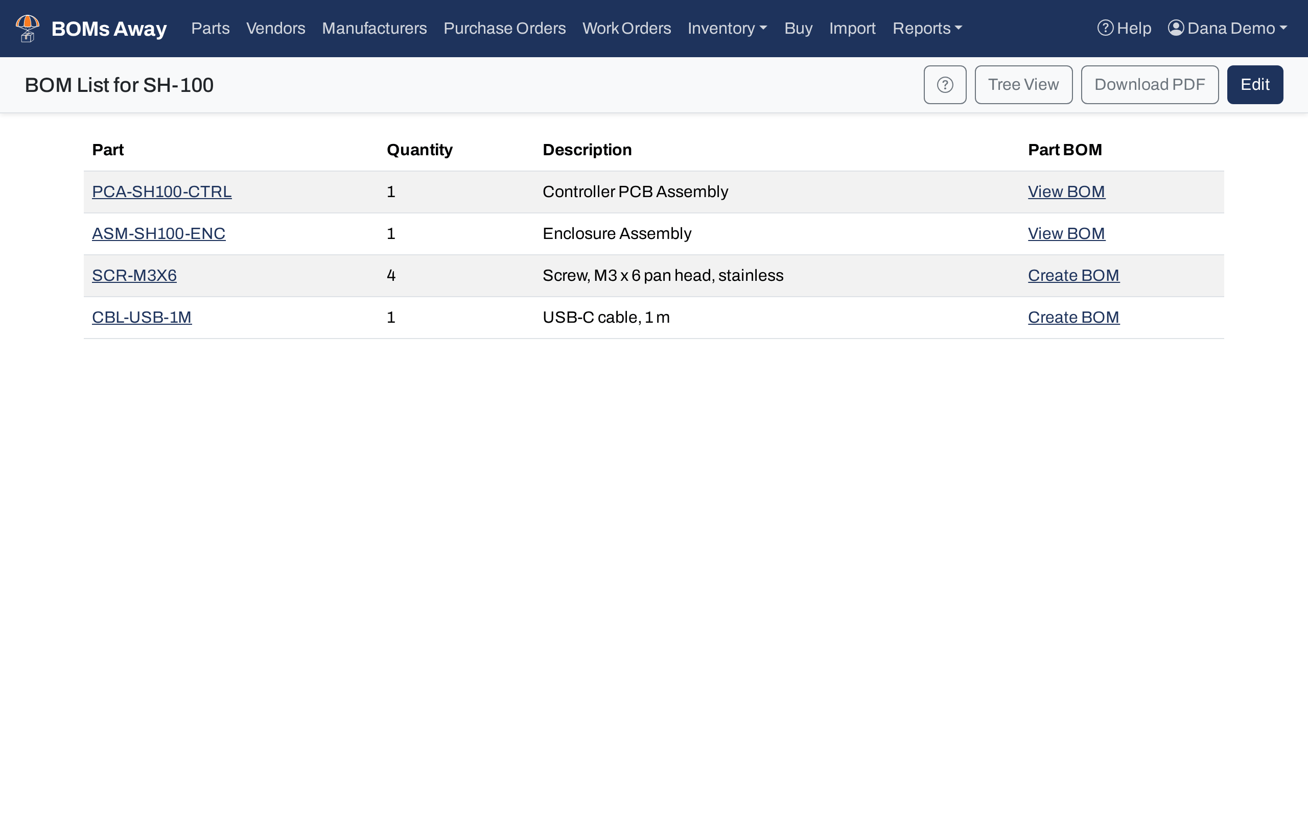Viewport: 1308px width, 817px height.
Task: Click the Description column header
Action: pos(587,150)
